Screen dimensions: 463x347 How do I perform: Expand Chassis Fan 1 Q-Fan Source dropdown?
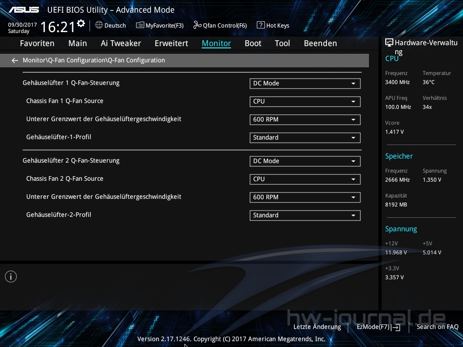[x=305, y=102]
